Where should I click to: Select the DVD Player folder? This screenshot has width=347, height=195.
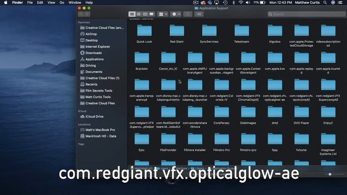point(301,112)
